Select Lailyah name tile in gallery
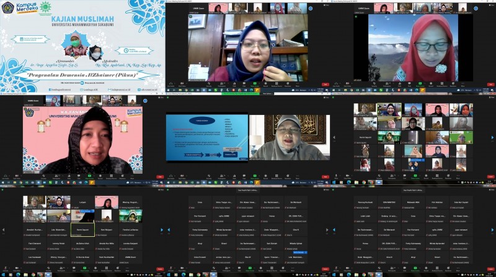This screenshot has width=496, height=277. coord(82,202)
